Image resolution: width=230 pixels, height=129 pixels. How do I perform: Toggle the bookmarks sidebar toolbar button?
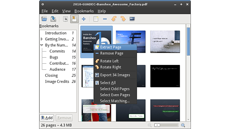pos(74,19)
